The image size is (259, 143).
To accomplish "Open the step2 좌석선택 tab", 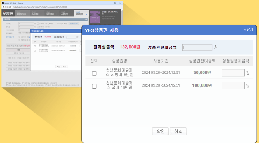I will pos(37,13).
